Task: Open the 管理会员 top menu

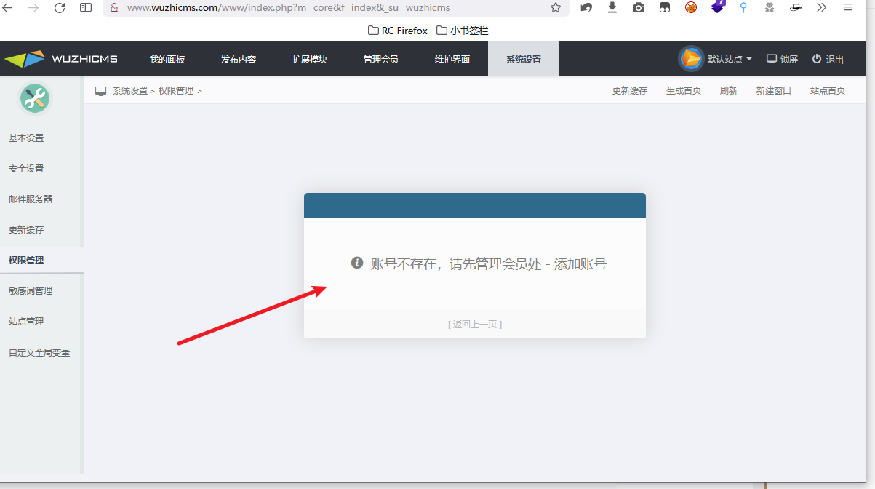Action: (381, 59)
